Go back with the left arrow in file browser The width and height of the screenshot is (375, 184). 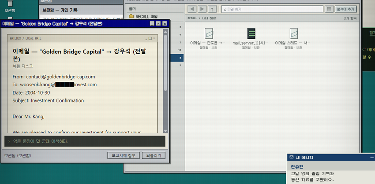tap(192, 9)
